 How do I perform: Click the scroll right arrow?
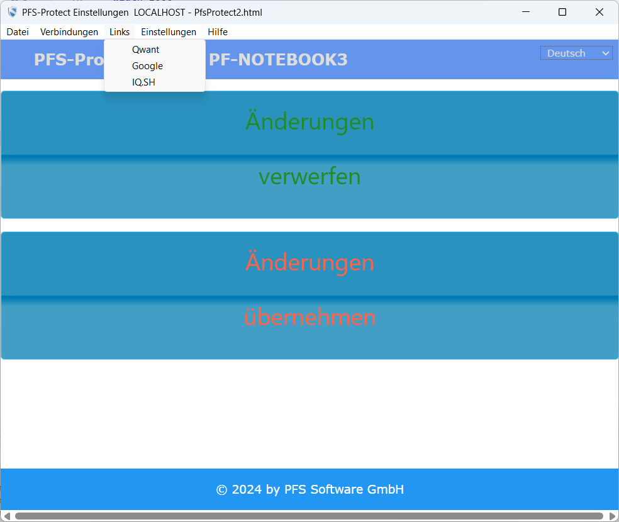click(x=613, y=516)
